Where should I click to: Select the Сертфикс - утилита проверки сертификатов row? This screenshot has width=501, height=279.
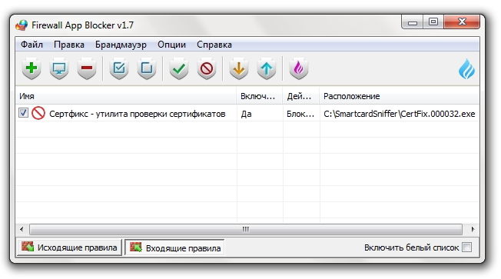[247, 114]
